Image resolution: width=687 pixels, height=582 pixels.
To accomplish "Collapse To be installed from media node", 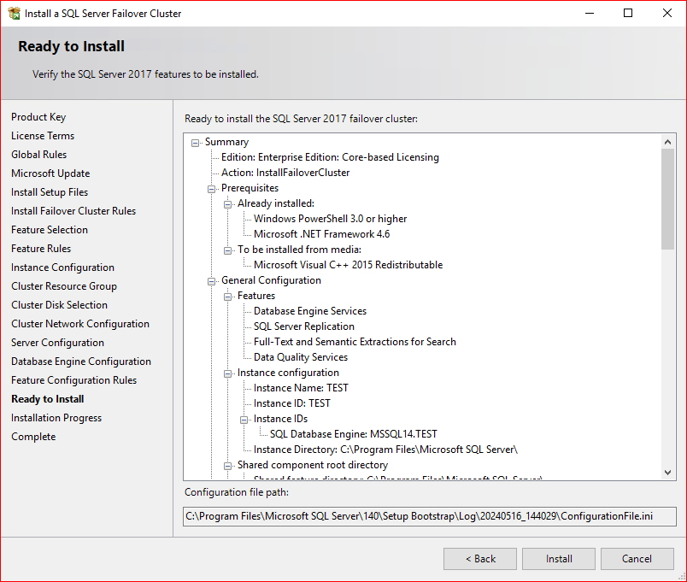I will [x=227, y=250].
